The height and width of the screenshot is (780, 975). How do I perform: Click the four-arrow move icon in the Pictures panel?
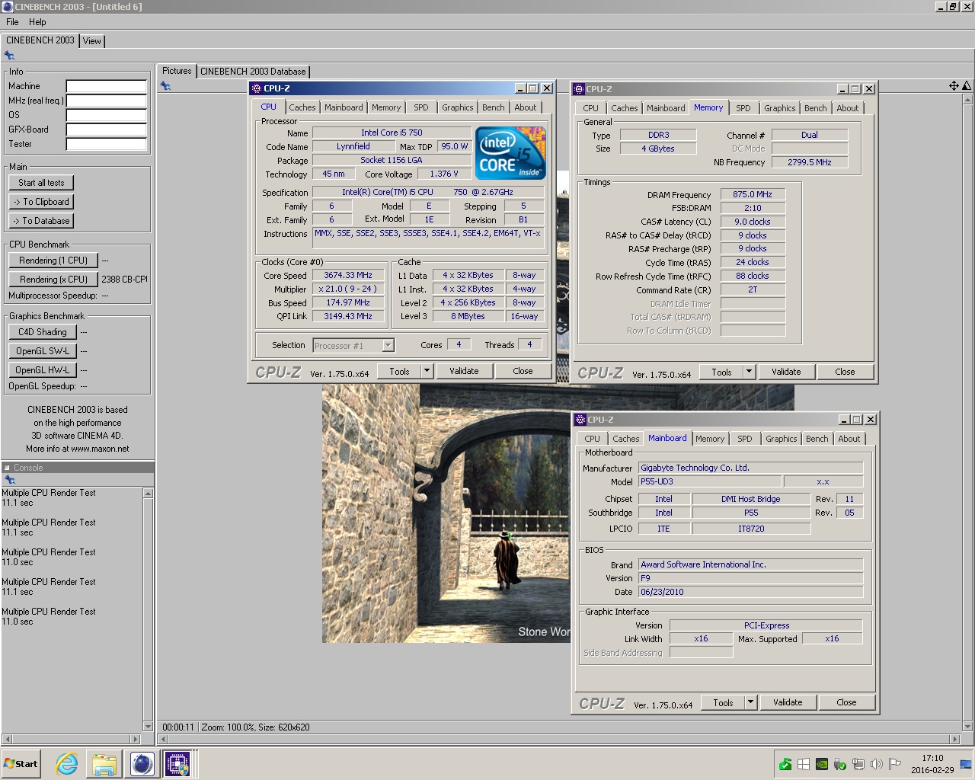954,86
